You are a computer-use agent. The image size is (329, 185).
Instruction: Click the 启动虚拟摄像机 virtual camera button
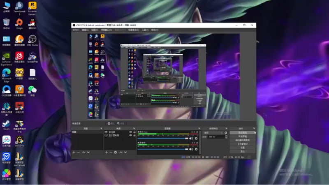(x=243, y=140)
